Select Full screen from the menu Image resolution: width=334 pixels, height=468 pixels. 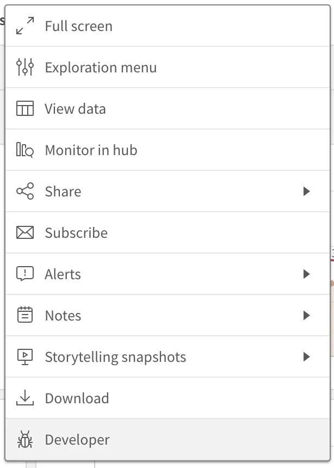(x=79, y=26)
